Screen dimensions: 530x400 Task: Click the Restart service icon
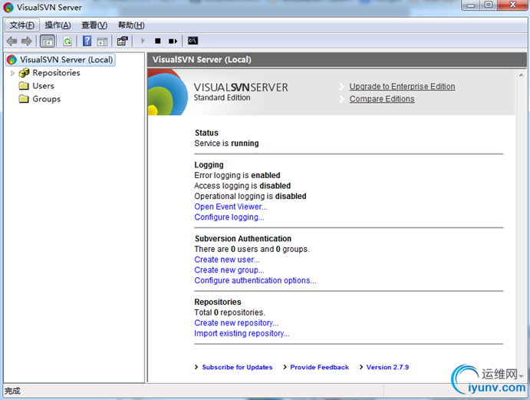tap(173, 41)
